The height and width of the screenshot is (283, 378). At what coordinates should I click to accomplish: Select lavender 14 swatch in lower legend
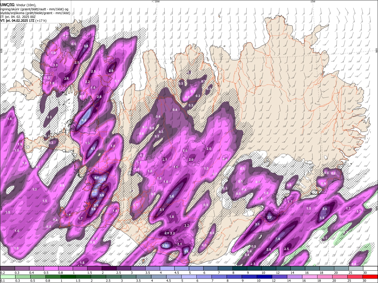(295, 277)
